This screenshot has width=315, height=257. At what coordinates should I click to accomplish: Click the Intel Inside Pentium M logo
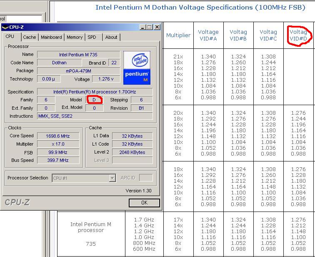137,68
